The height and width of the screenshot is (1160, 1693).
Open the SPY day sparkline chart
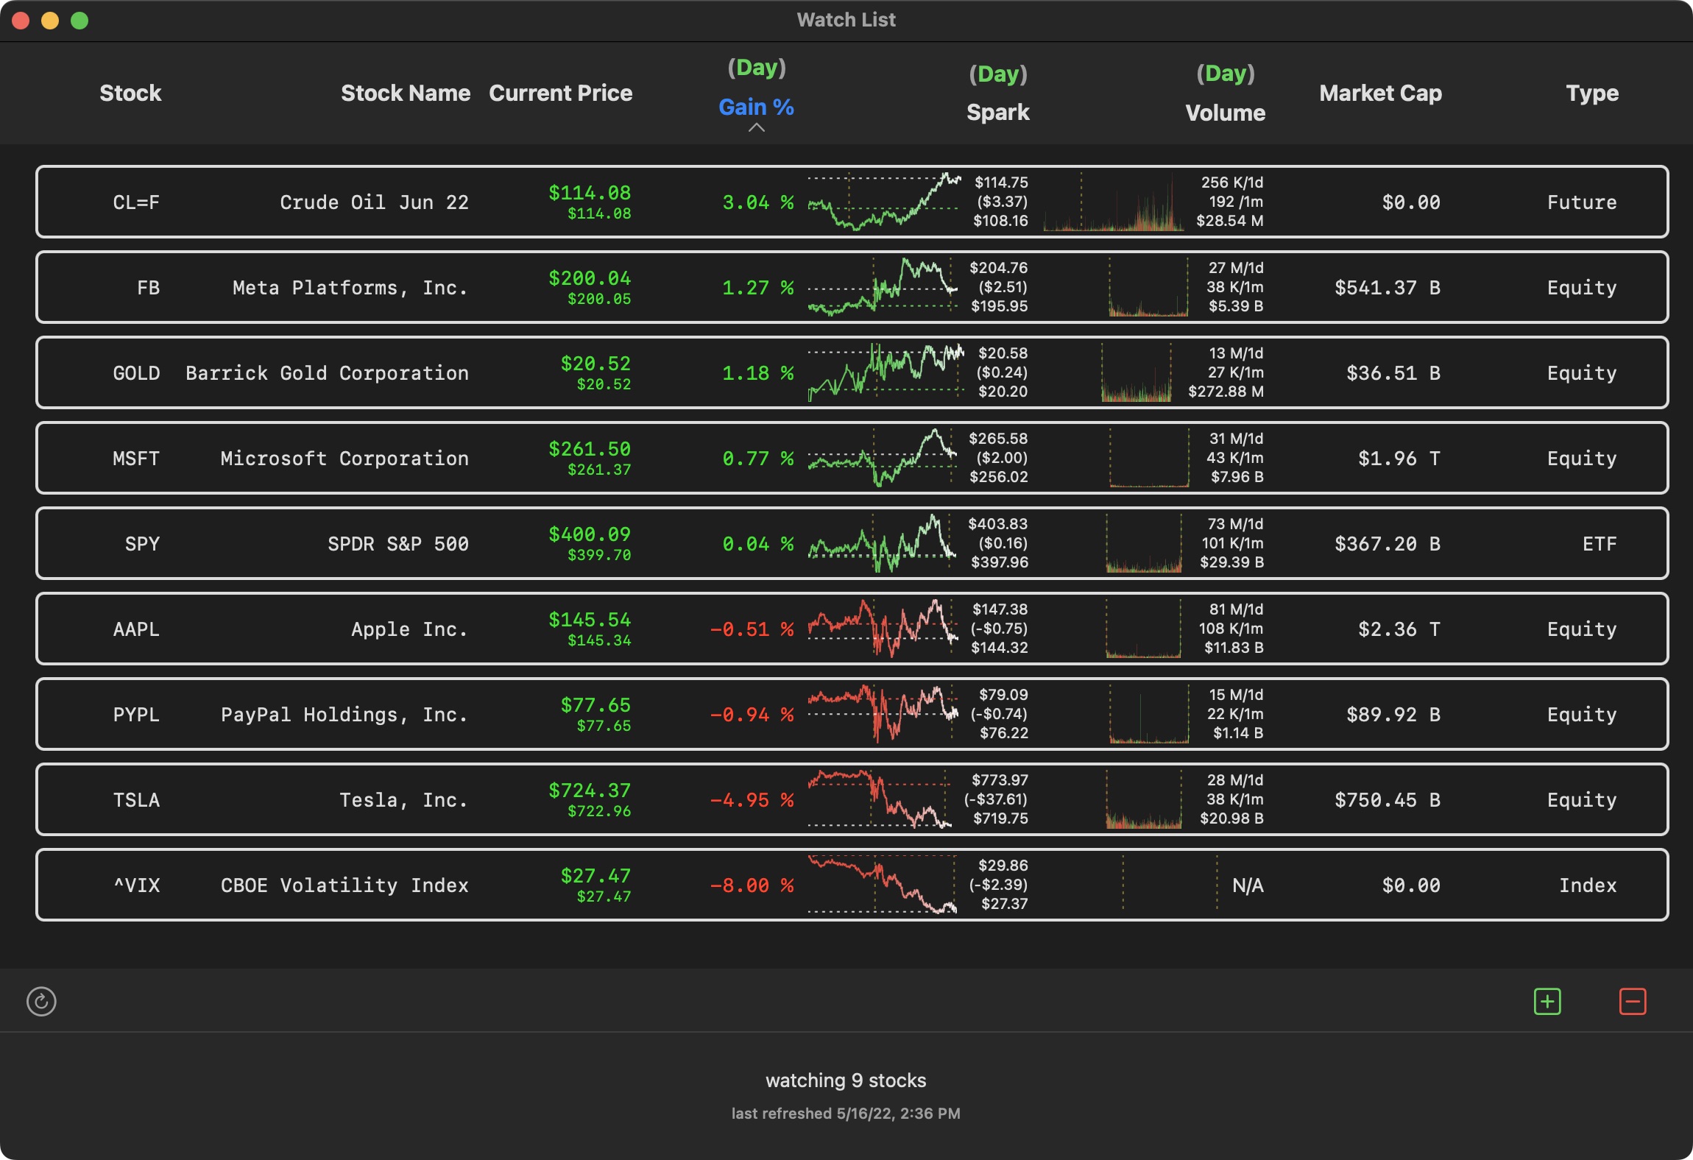(x=883, y=543)
